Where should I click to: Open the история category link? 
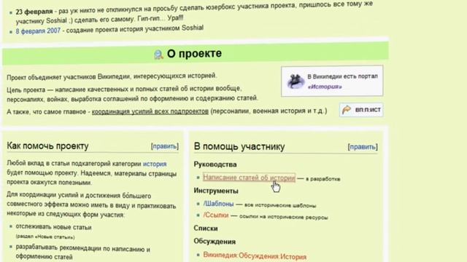(155, 164)
